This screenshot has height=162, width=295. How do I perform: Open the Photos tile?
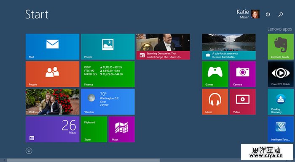(x=108, y=47)
